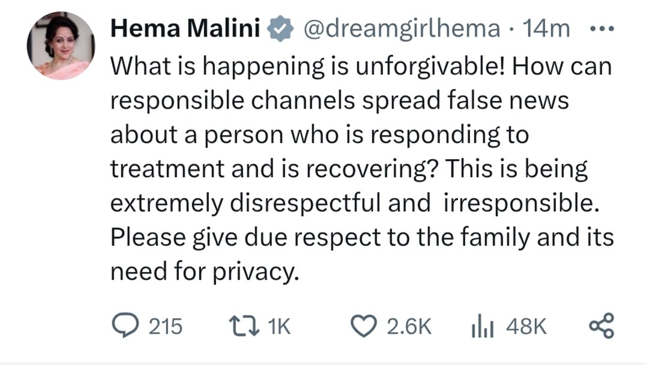Click the tweet's last line "need for privacy."
Viewport: 646px width, 365px height.
click(204, 272)
